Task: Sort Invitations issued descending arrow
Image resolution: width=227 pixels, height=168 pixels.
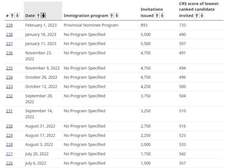Action: [x=162, y=15]
